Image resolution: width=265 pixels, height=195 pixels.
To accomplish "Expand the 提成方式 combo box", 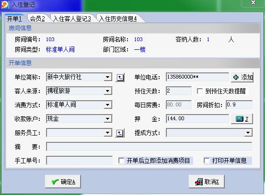I will point(248,133).
